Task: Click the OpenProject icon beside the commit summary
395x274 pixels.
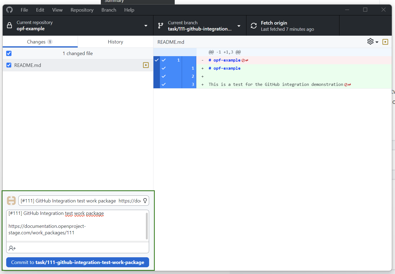Action: pyautogui.click(x=11, y=201)
